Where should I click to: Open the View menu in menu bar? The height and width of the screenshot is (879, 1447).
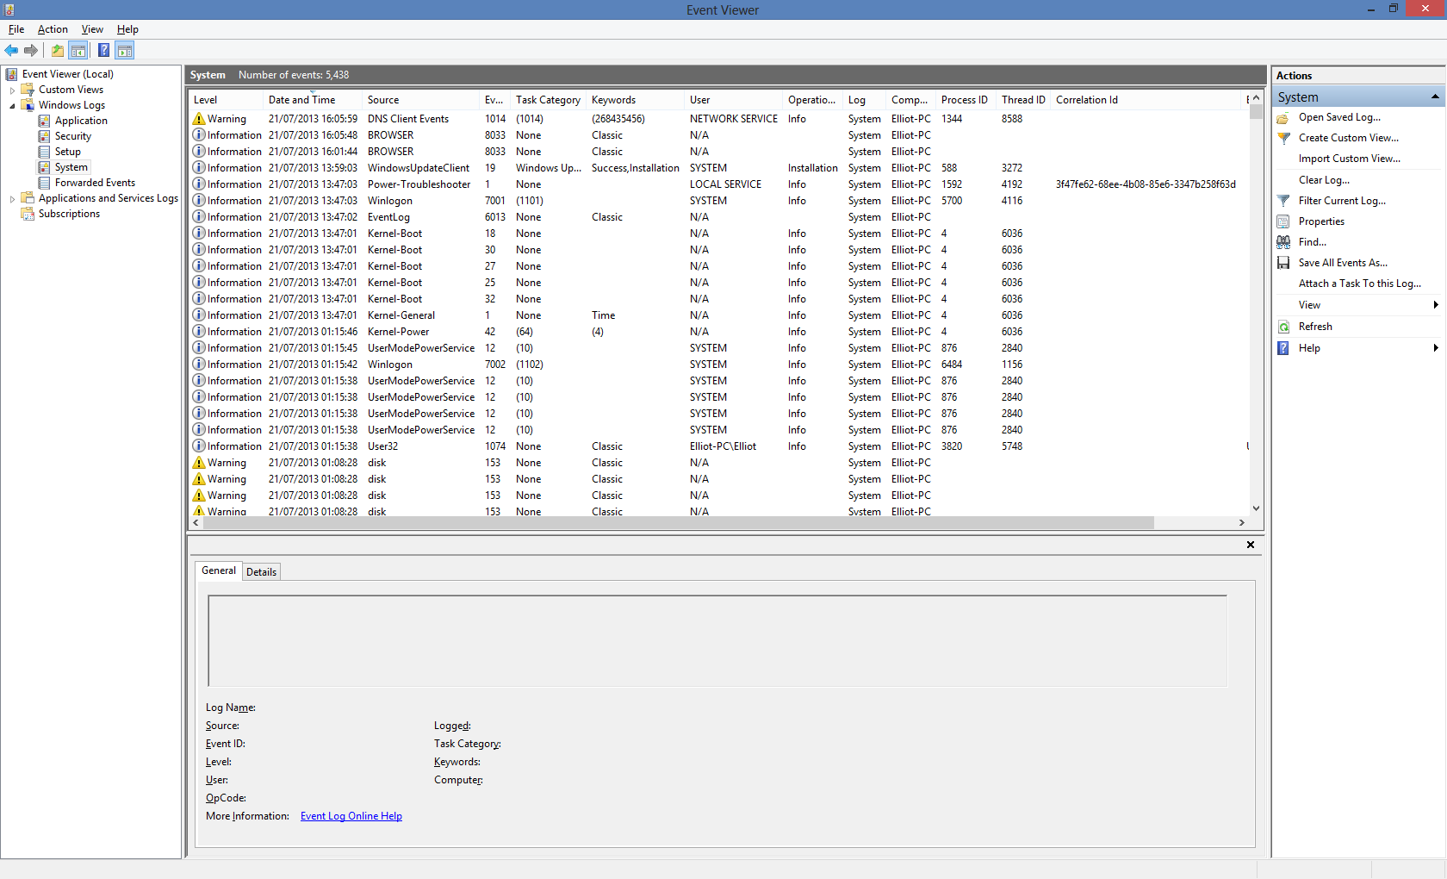[92, 29]
